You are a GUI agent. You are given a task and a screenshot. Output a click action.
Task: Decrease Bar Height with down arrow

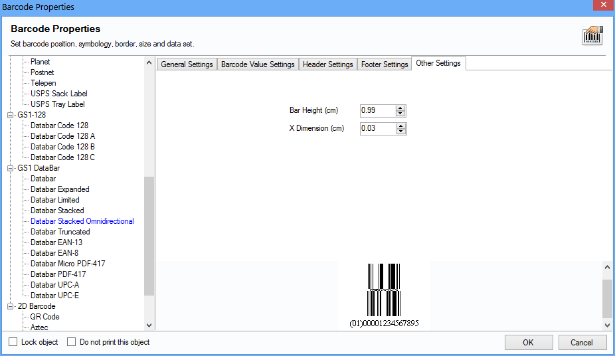pos(400,114)
